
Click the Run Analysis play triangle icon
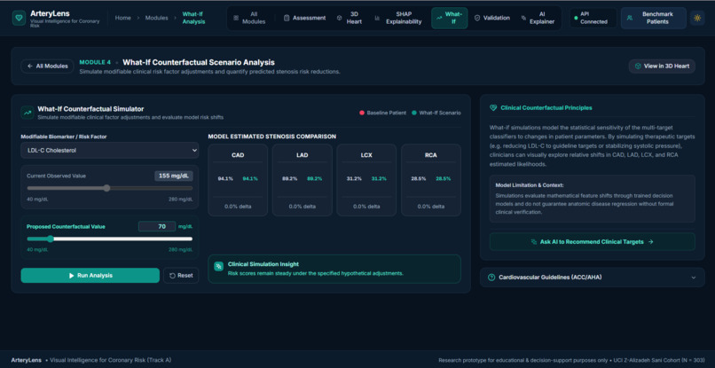[x=72, y=276]
